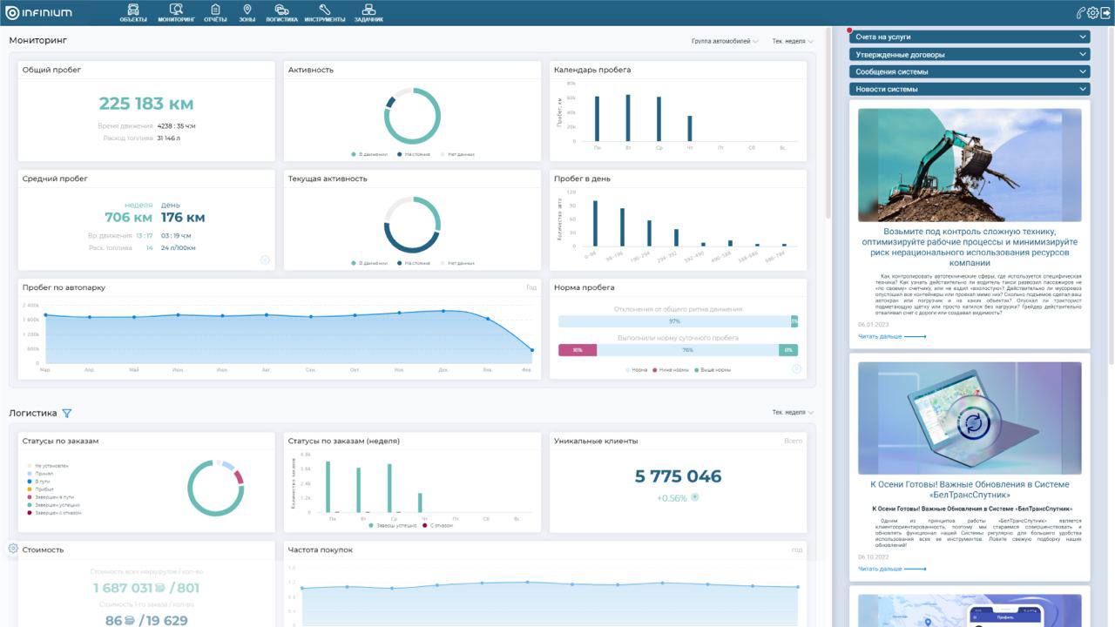The height and width of the screenshot is (627, 1115).
Task: Toggle В движении legend in Активность chart
Action: (370, 154)
